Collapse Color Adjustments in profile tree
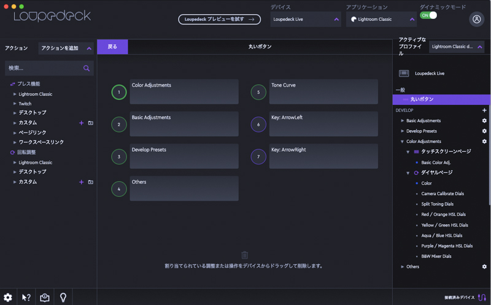491x305 pixels. [x=402, y=142]
